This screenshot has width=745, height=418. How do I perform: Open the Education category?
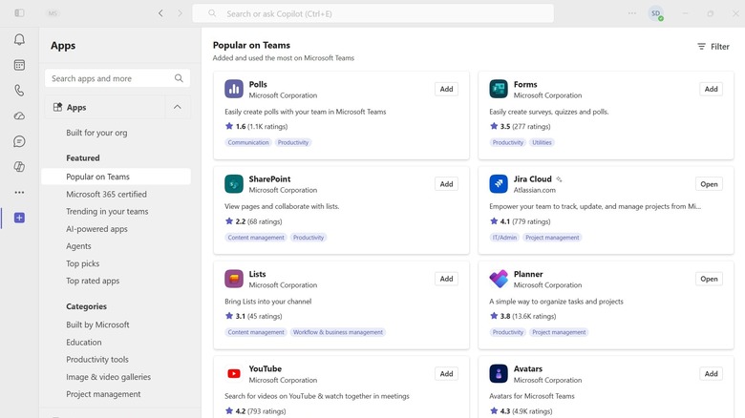click(84, 342)
